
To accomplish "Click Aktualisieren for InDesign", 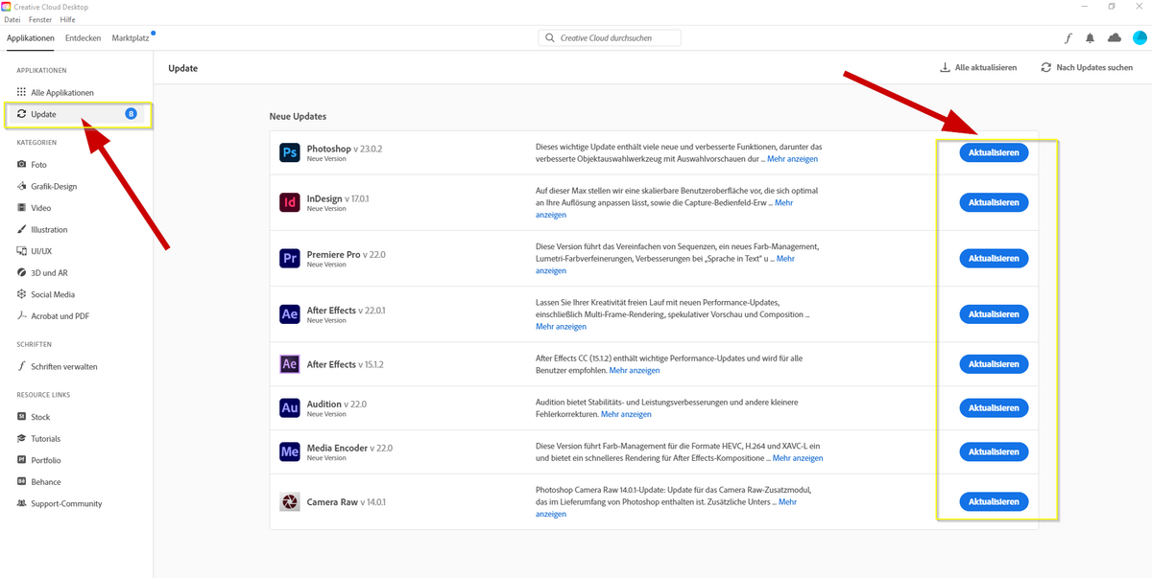I will coord(994,203).
